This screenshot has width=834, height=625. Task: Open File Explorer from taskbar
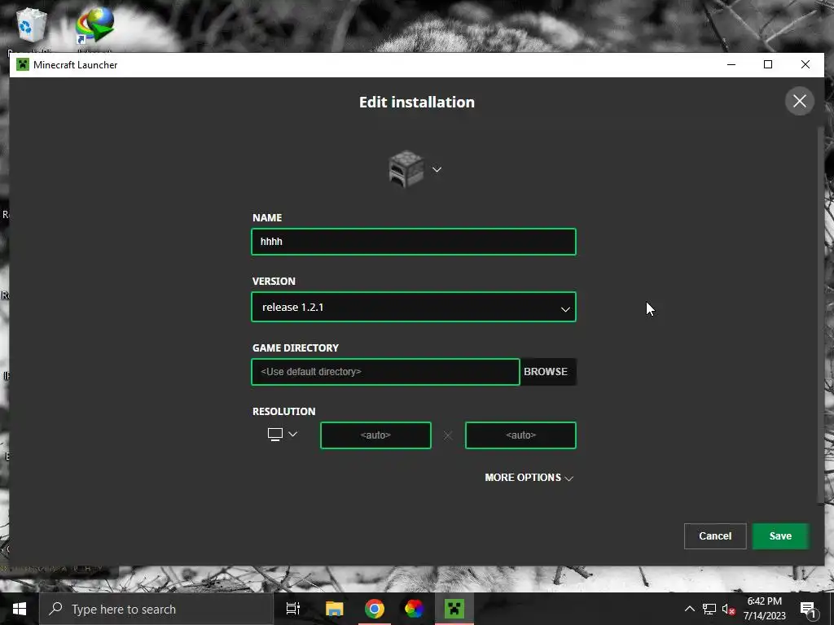click(x=335, y=609)
